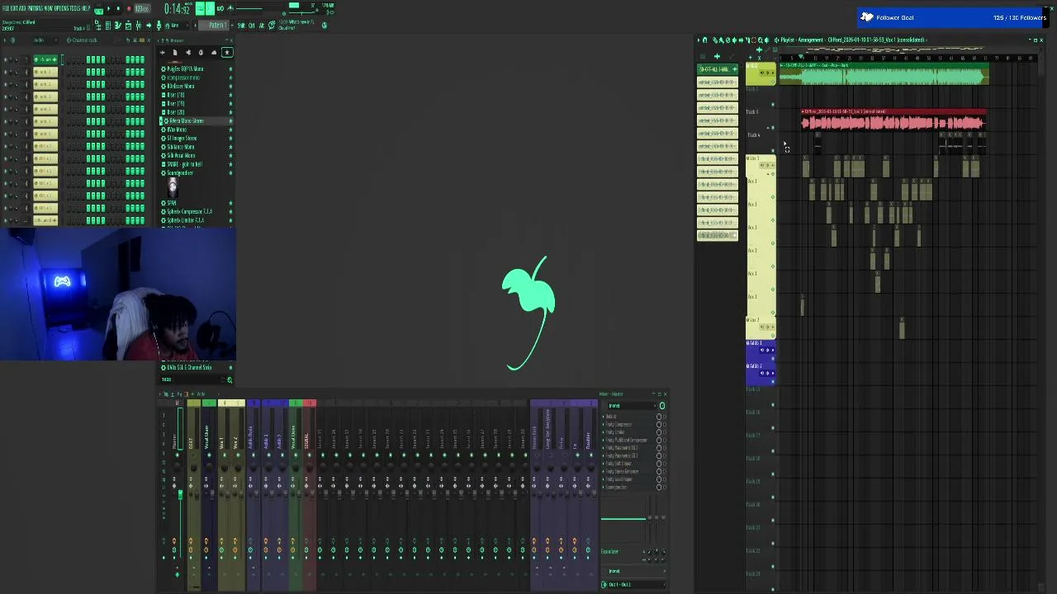Open the PATTERNS menu
The height and width of the screenshot is (594, 1057).
36,8
